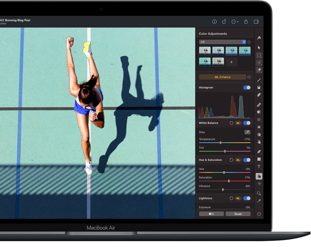The height and width of the screenshot is (247, 311).
Task: Select the Zoom magnifier tool
Action: [x=259, y=193]
